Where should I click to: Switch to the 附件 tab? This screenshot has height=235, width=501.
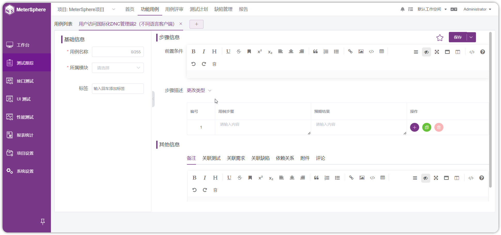[305, 158]
